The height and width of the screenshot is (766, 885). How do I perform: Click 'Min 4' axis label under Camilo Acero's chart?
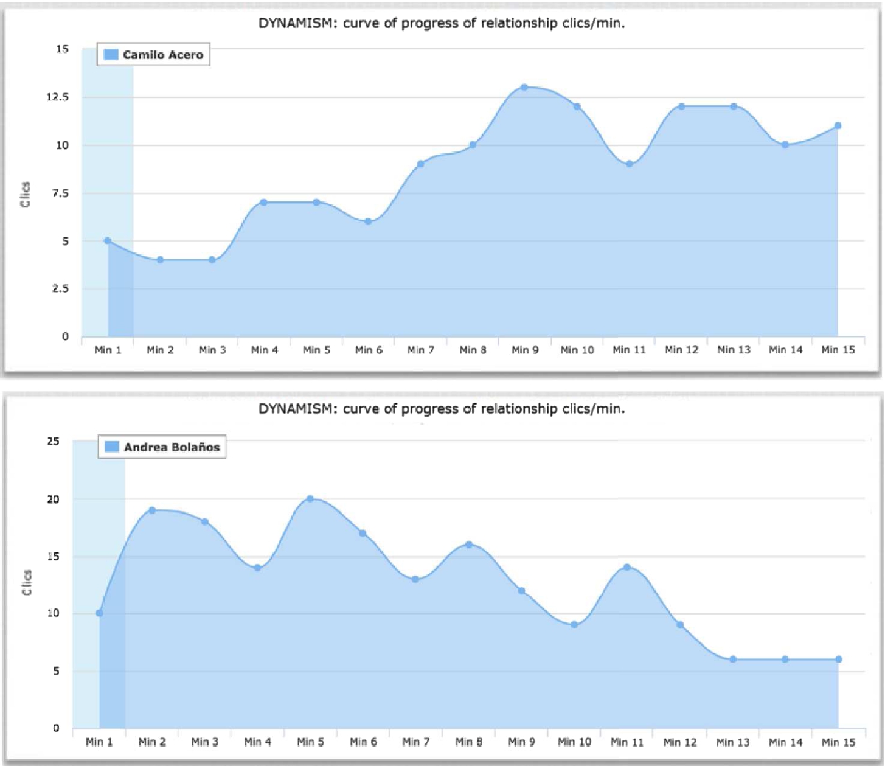[x=264, y=350]
